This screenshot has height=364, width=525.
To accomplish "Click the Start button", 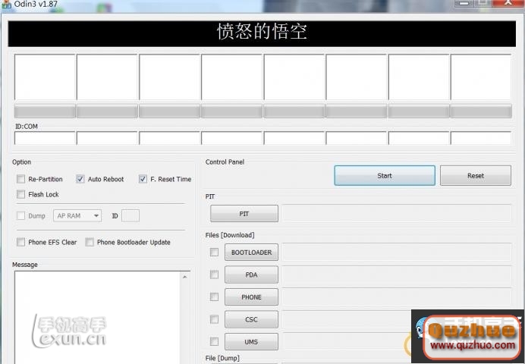I will [385, 176].
